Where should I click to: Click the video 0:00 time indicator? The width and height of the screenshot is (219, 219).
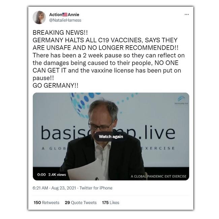(41, 174)
